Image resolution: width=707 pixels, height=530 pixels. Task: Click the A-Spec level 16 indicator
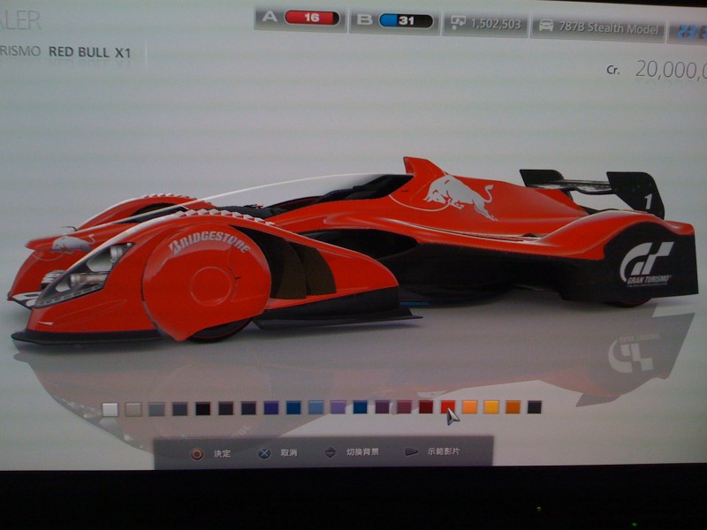click(300, 18)
